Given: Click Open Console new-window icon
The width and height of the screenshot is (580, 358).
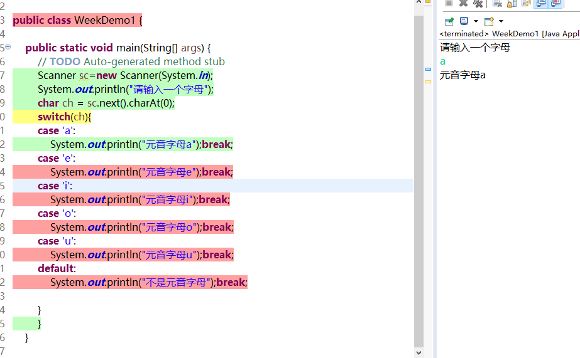Looking at the screenshot, I should [x=489, y=21].
